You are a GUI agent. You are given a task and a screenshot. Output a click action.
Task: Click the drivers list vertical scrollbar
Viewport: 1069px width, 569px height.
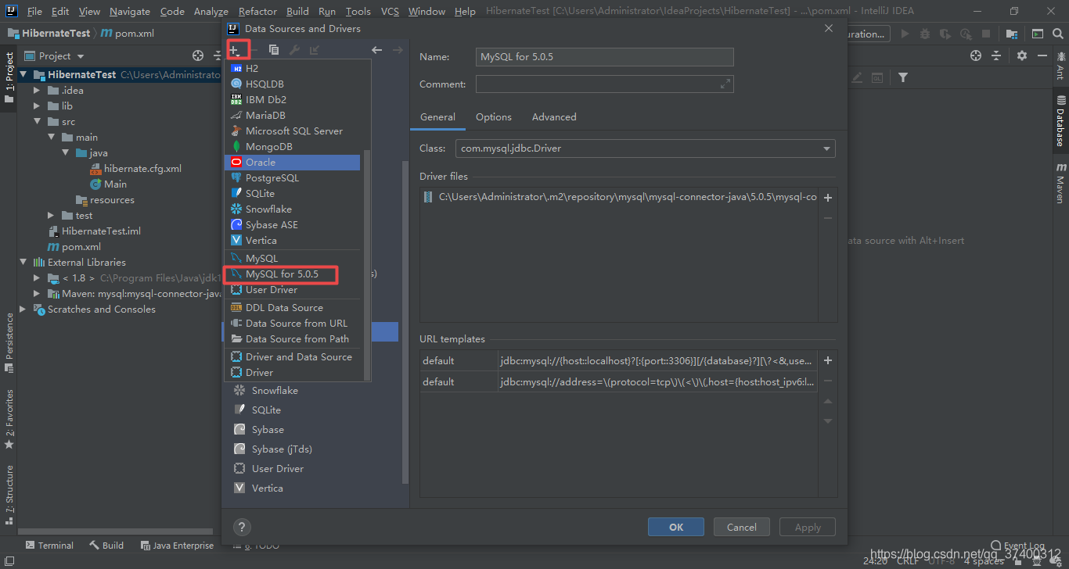(405, 322)
